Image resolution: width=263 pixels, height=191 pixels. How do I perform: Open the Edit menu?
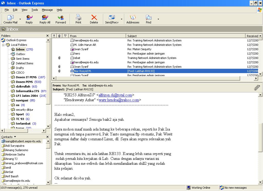pyautogui.click(x=15, y=10)
